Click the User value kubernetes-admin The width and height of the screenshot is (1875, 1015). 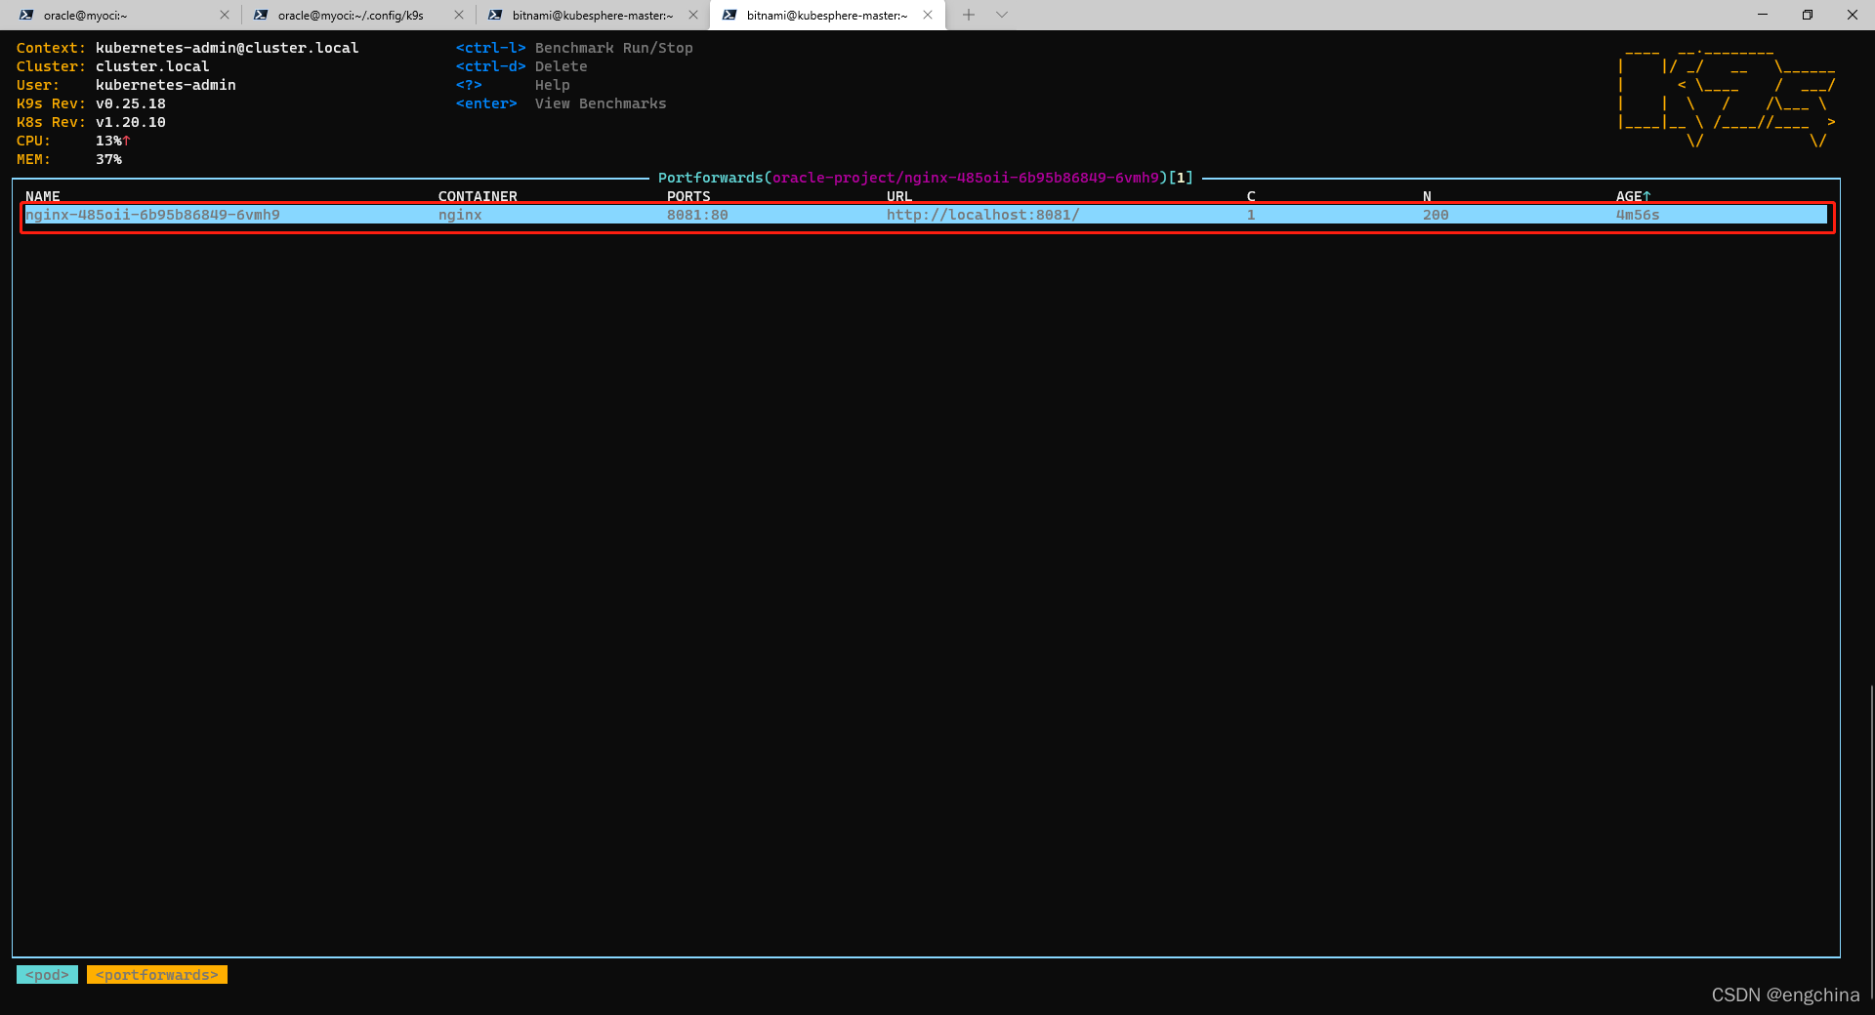tap(166, 85)
